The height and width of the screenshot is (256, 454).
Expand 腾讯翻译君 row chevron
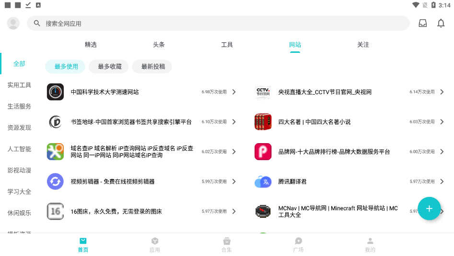tap(442, 182)
